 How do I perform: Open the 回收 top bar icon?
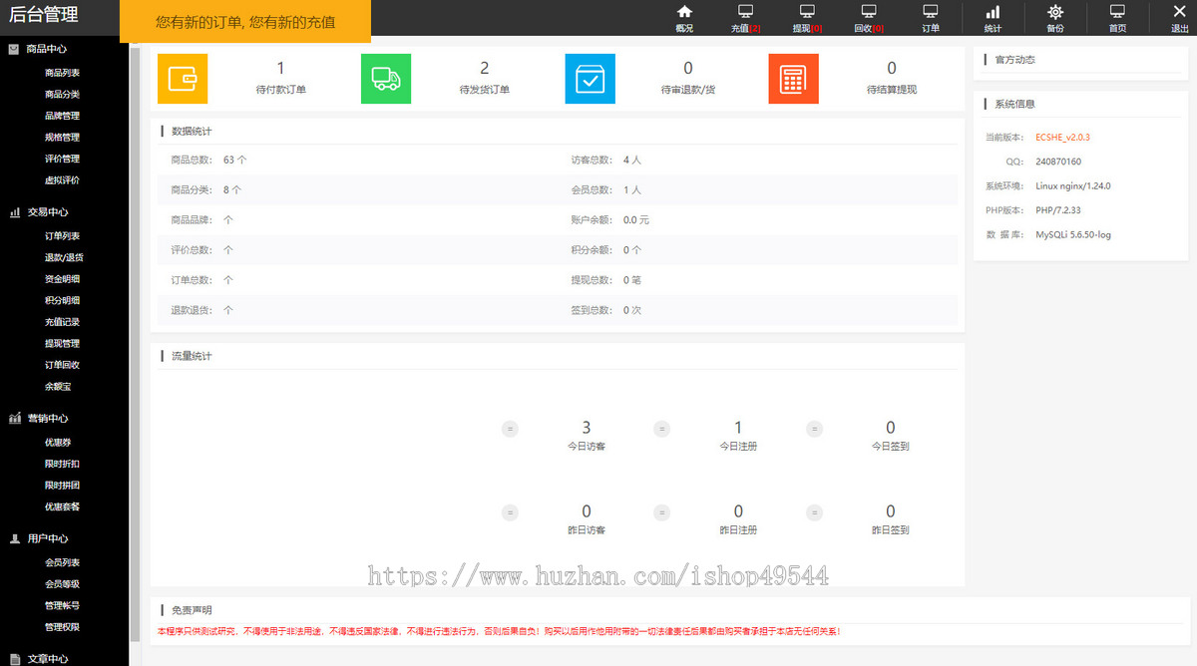869,12
